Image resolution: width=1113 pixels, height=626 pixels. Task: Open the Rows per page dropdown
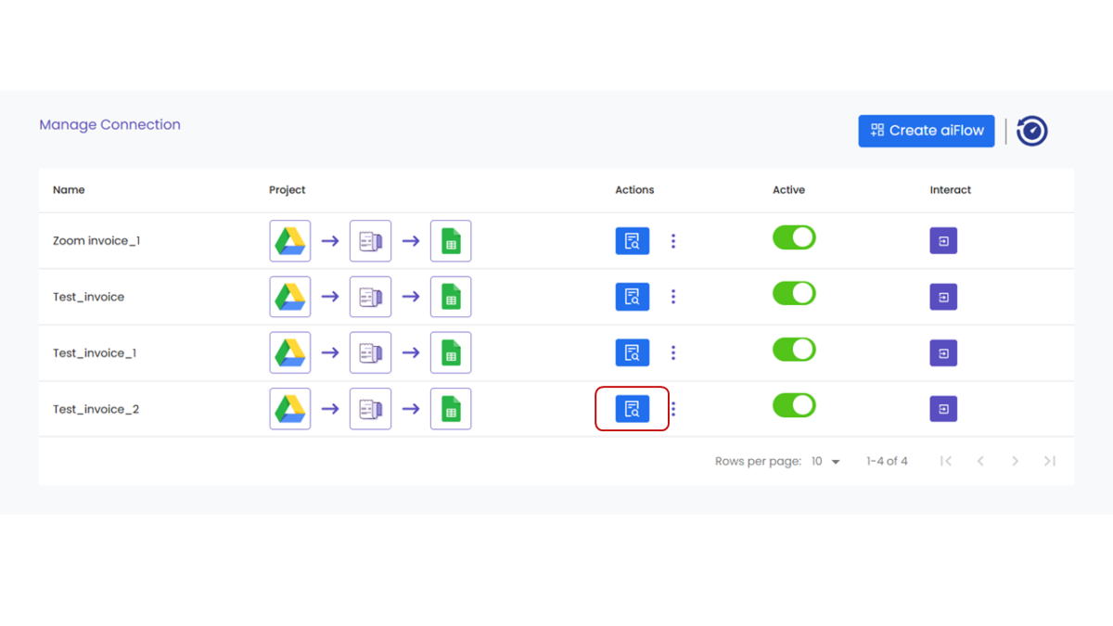[x=825, y=461]
